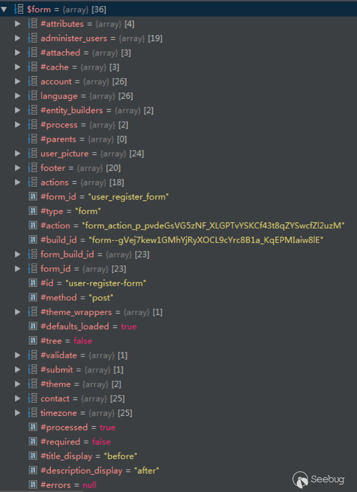Click the boolean icon beside #defaults_loaded

tap(32, 326)
